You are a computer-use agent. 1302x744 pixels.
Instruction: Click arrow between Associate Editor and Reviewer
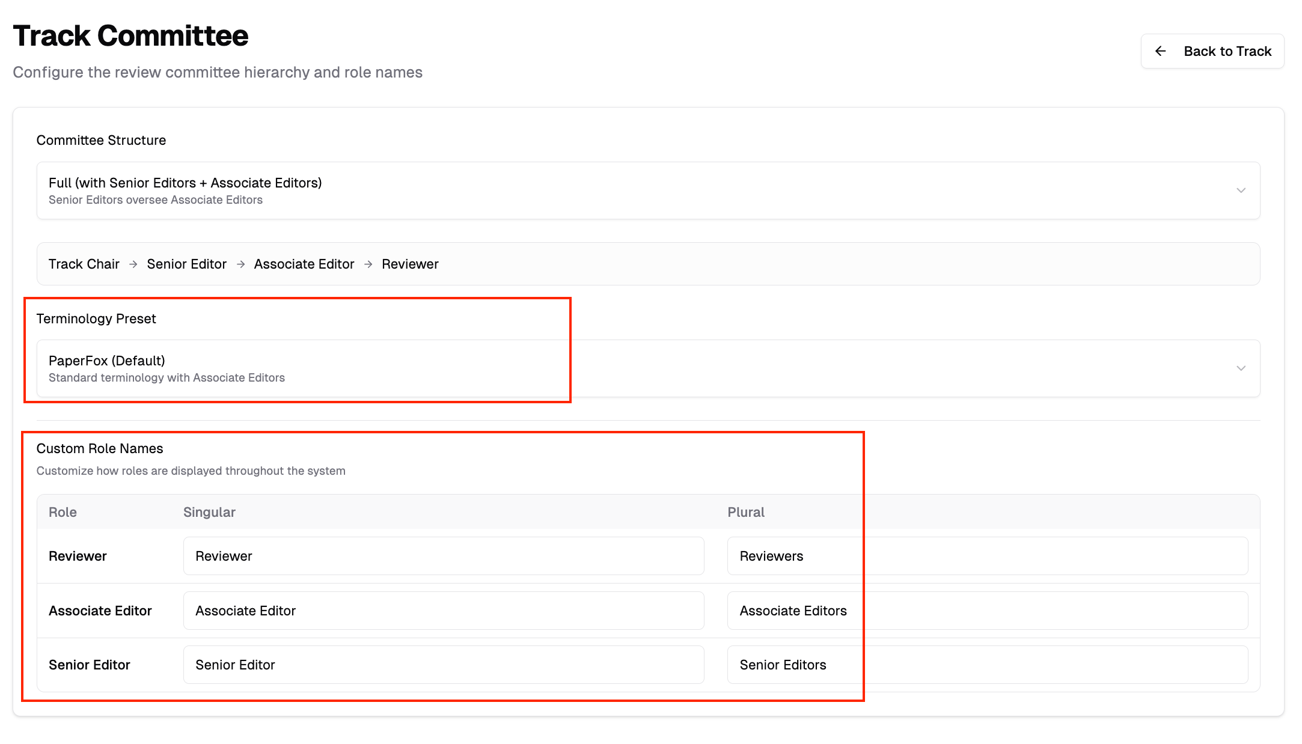(x=368, y=264)
